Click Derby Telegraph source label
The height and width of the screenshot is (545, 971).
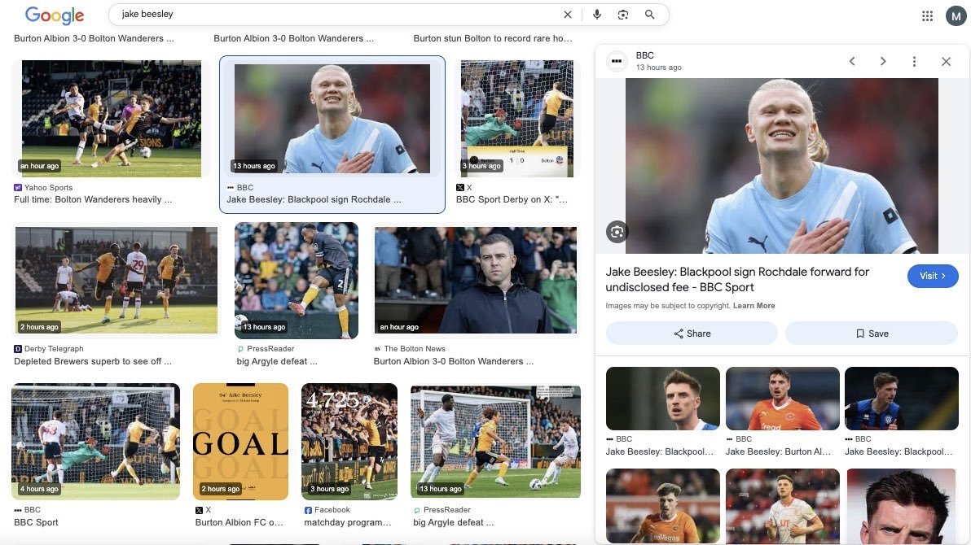pyautogui.click(x=54, y=349)
